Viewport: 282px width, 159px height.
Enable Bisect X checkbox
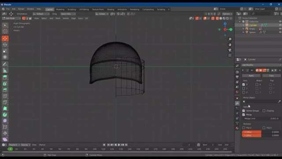point(257,84)
